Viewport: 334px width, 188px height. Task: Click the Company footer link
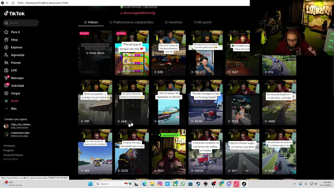[9, 146]
